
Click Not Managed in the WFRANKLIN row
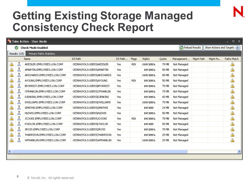click(x=181, y=140)
